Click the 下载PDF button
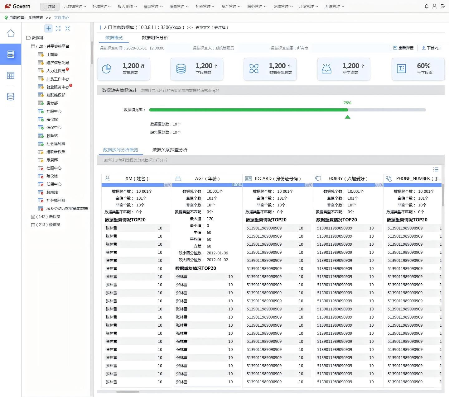 coord(431,48)
